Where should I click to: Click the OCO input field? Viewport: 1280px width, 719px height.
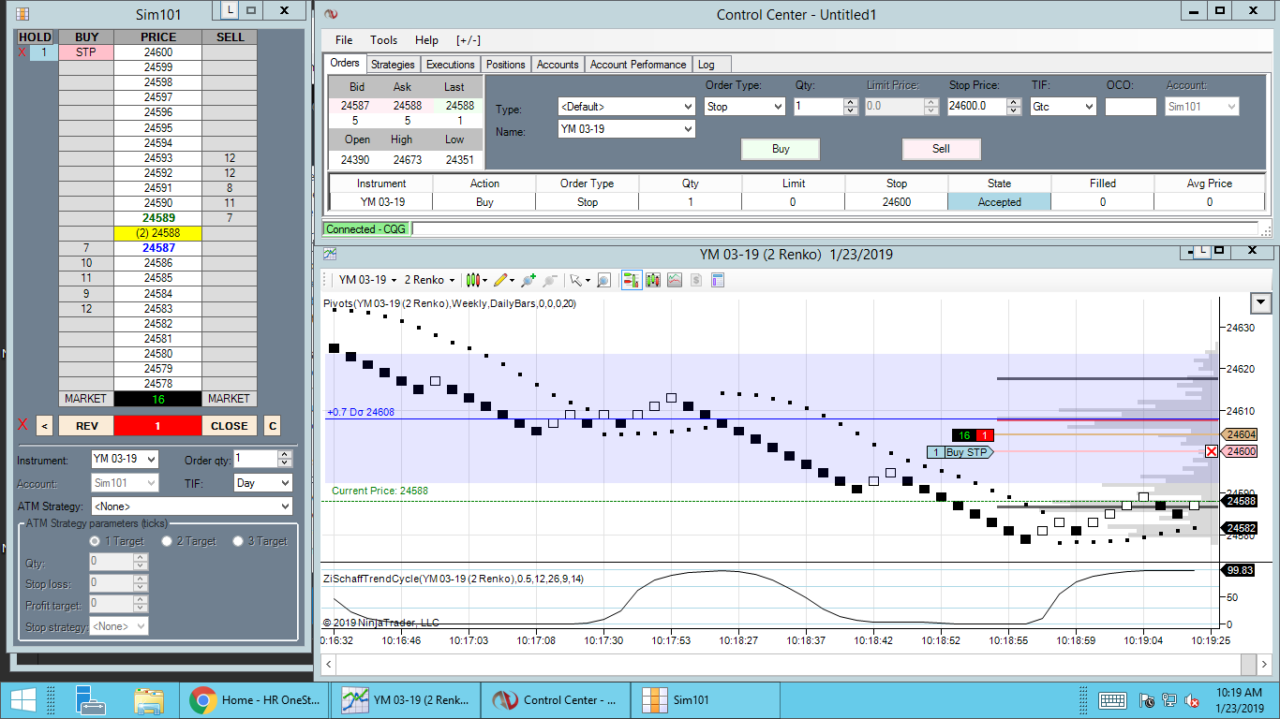(1130, 107)
